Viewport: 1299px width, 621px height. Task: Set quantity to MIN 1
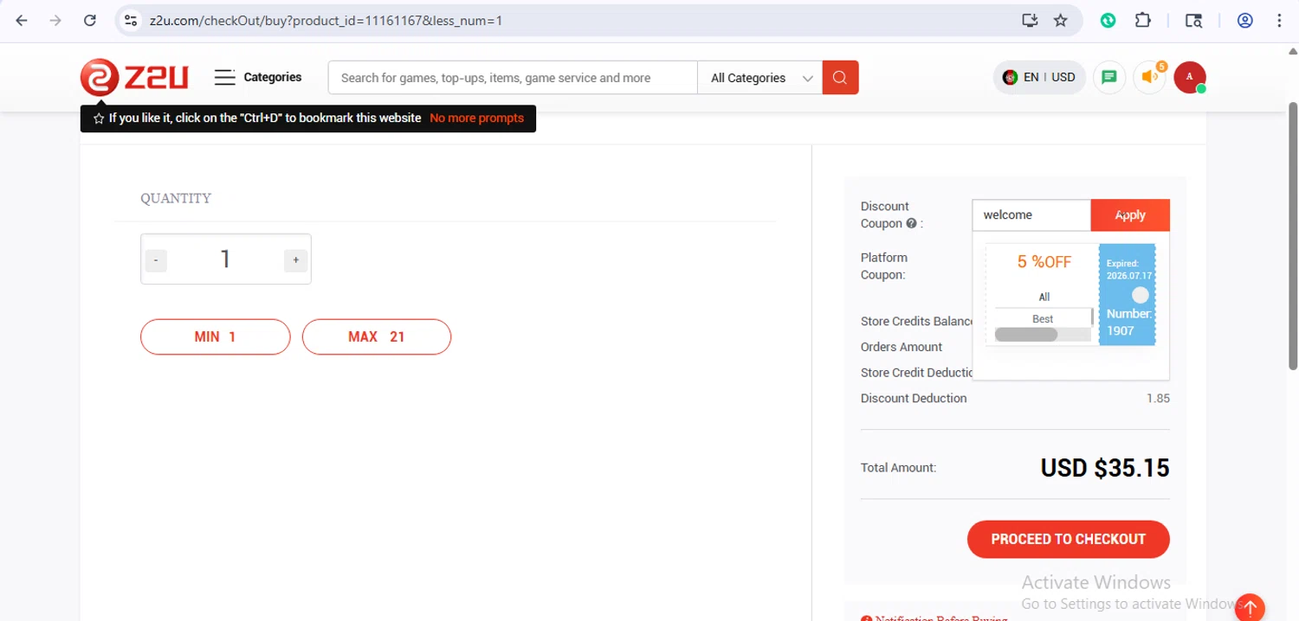[x=215, y=336]
